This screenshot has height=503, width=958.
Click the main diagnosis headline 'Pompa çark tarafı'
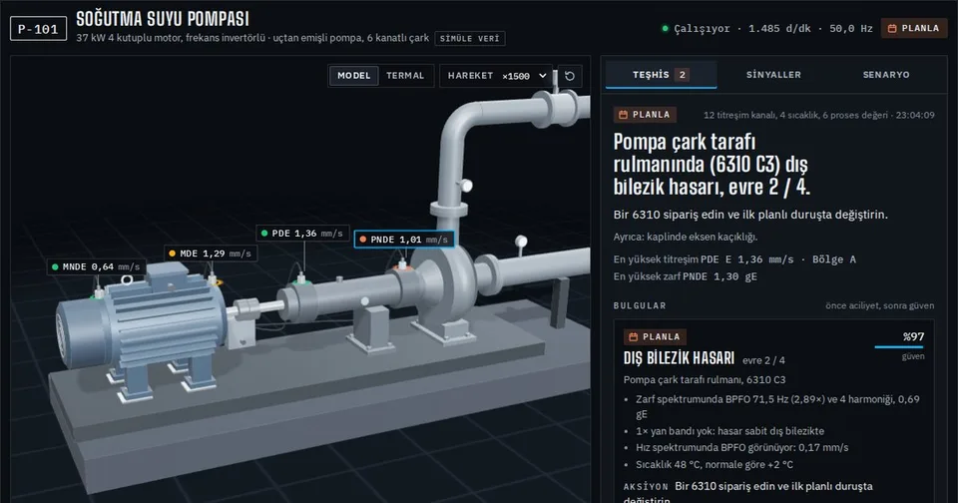tap(712, 164)
